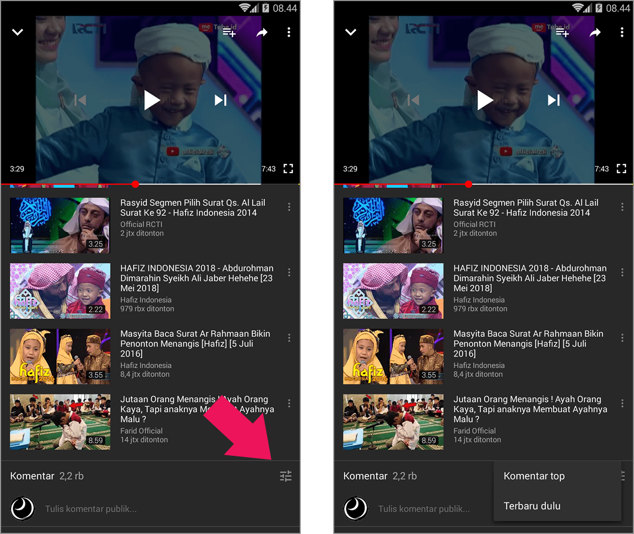The height and width of the screenshot is (534, 634).
Task: Open user avatar beside comment box, right screenshot
Action: coord(356,508)
